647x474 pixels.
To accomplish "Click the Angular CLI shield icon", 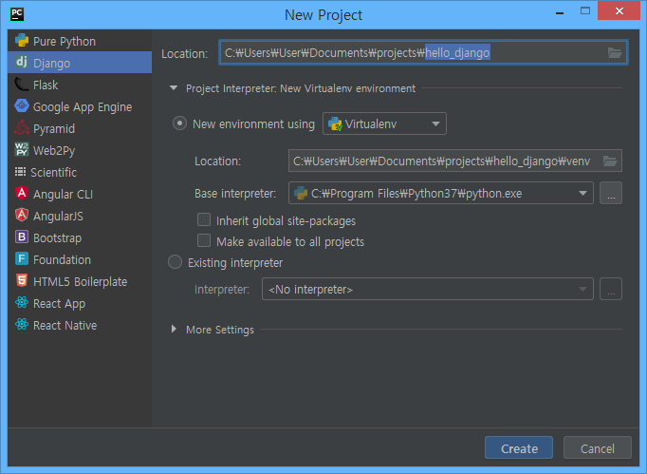I will click(22, 194).
